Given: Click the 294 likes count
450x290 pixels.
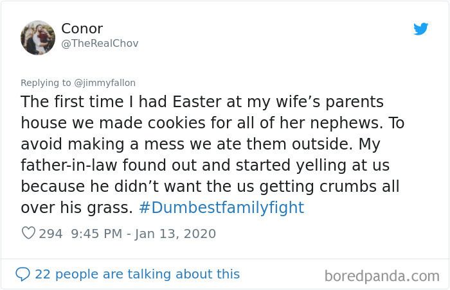Looking at the screenshot, I should click(x=51, y=234).
